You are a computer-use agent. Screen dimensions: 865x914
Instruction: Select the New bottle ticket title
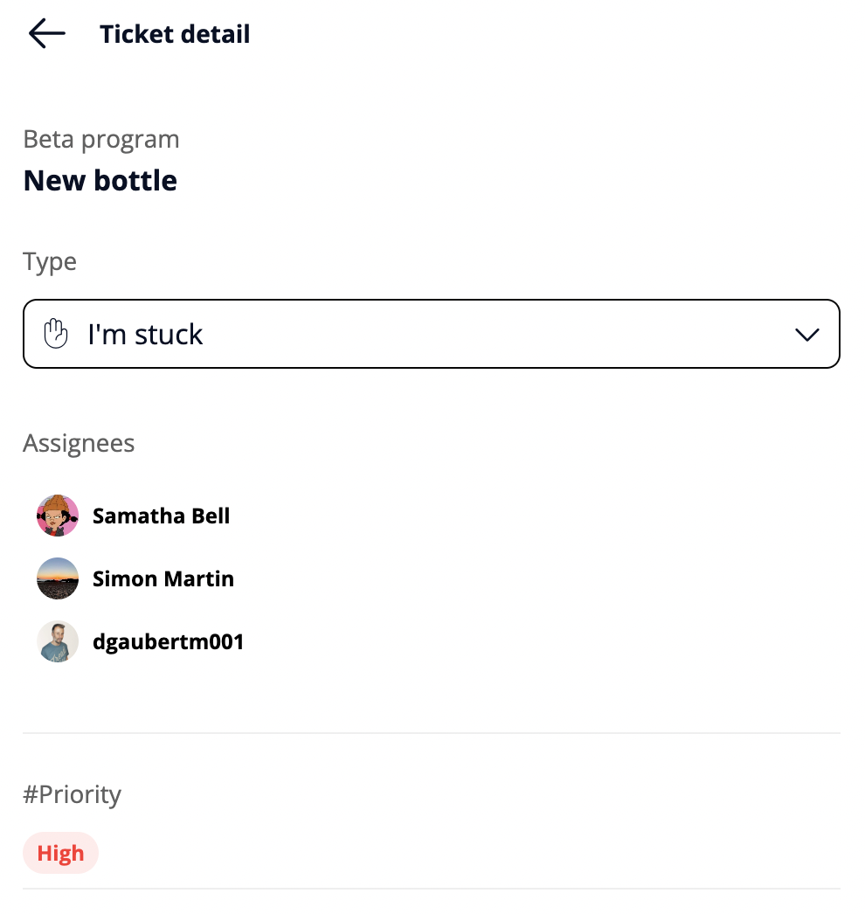pyautogui.click(x=100, y=180)
